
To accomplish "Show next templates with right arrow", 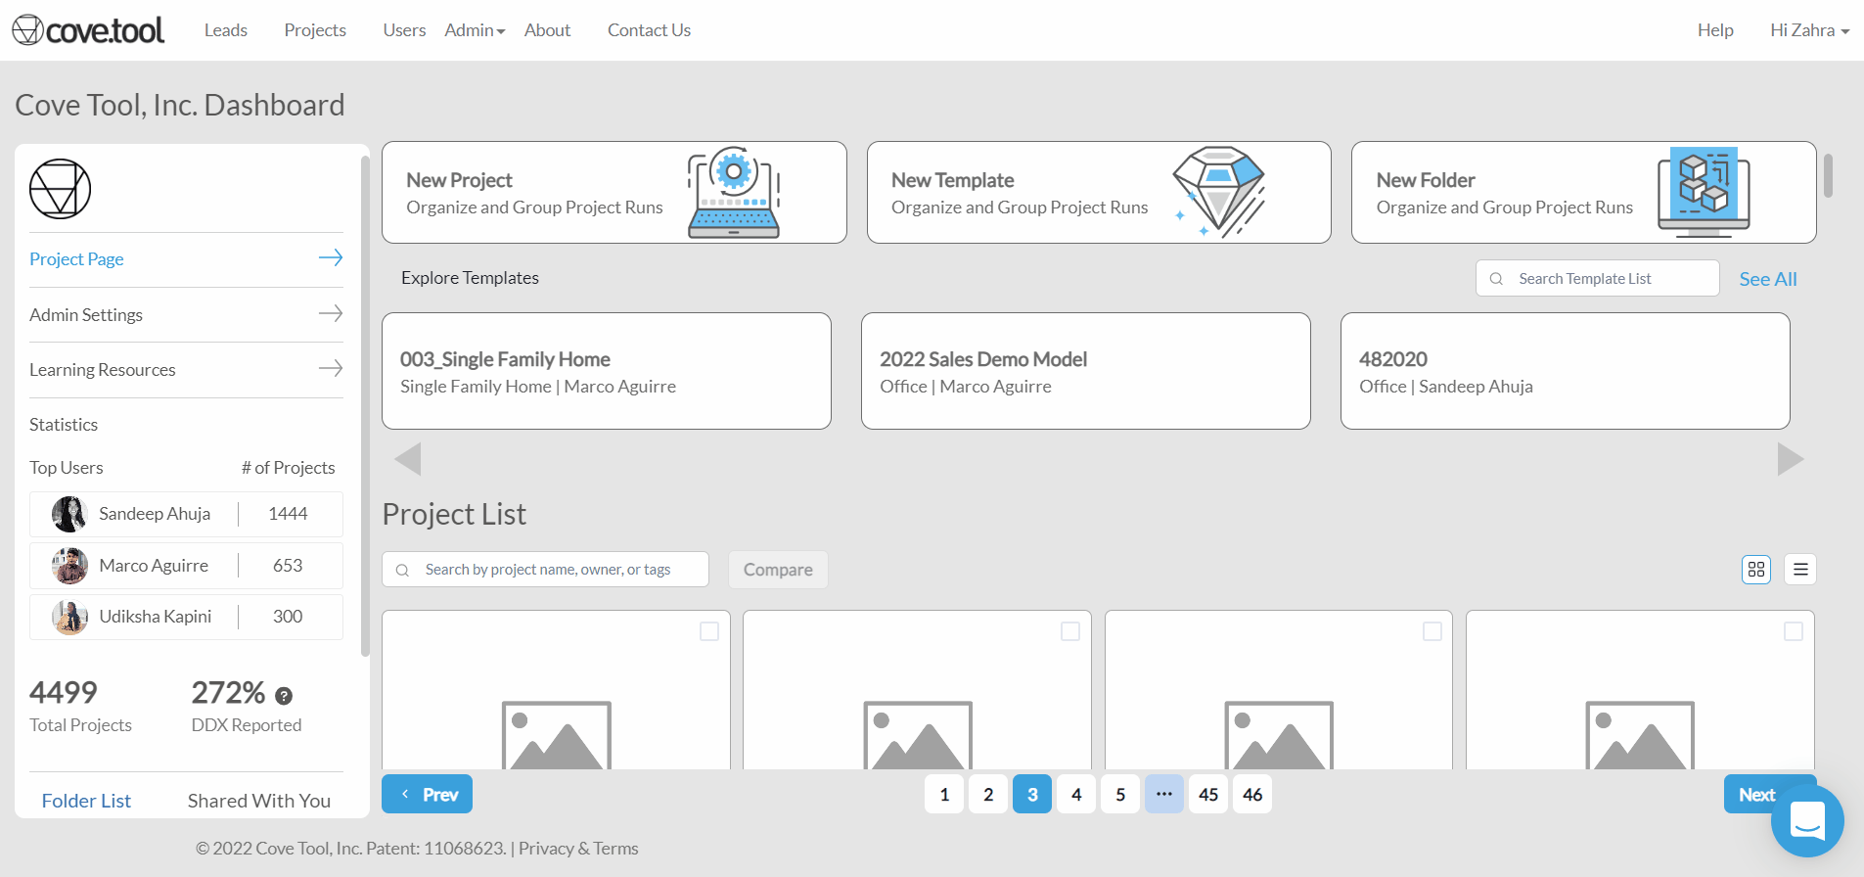I will pos(1791,459).
